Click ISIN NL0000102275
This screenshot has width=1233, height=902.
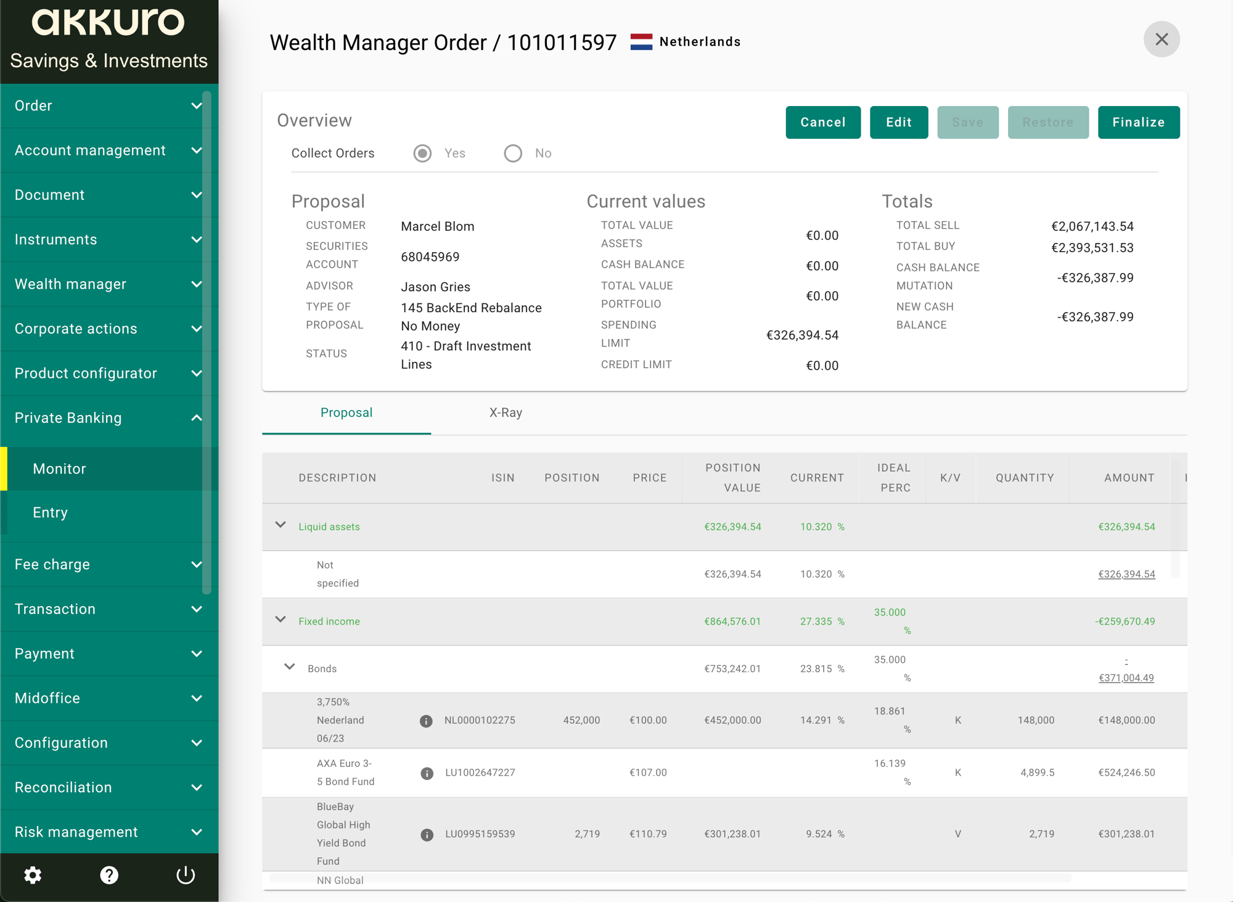(x=480, y=720)
